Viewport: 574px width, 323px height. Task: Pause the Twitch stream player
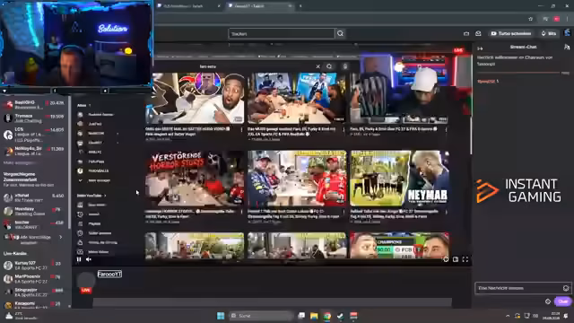pos(79,259)
